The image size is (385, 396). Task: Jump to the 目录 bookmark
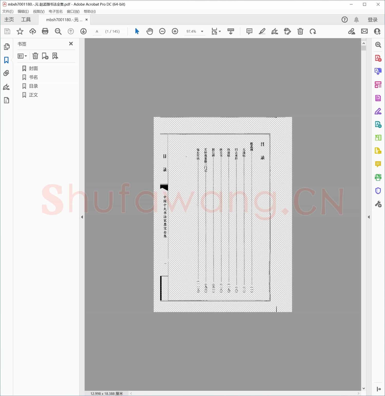[33, 86]
